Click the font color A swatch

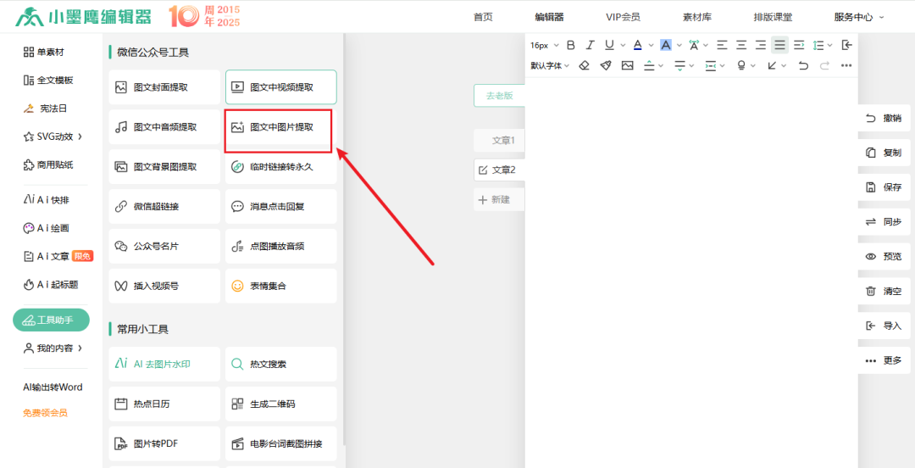point(637,45)
